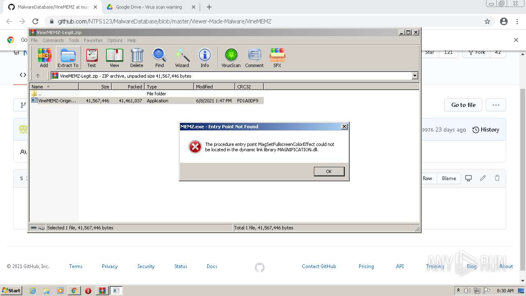This screenshot has height=296, width=526.
Task: Open Contact GitHub footer link
Action: [319, 266]
